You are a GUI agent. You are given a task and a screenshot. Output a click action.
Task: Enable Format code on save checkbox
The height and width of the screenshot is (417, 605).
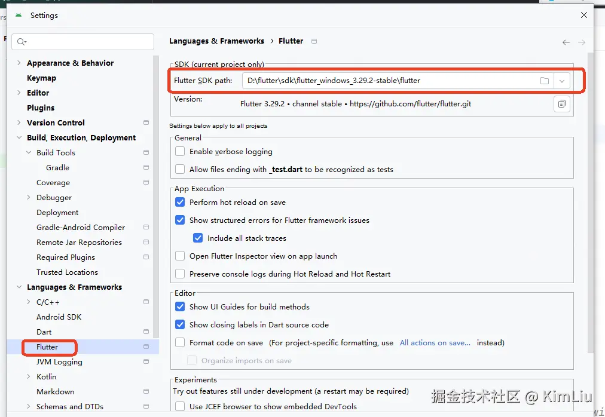coord(180,342)
